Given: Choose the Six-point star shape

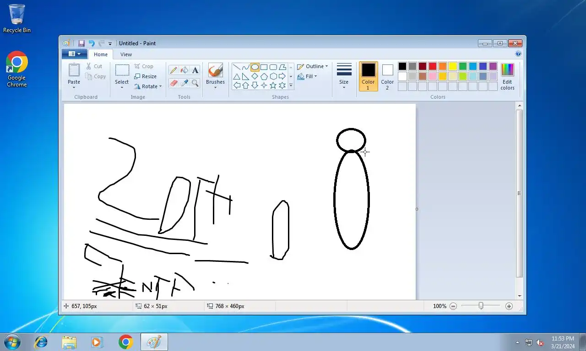Looking at the screenshot, I should click(x=282, y=85).
